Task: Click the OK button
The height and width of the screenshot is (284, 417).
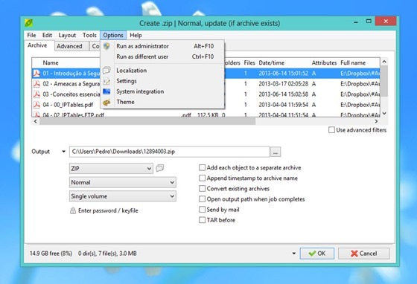Action: click(317, 254)
